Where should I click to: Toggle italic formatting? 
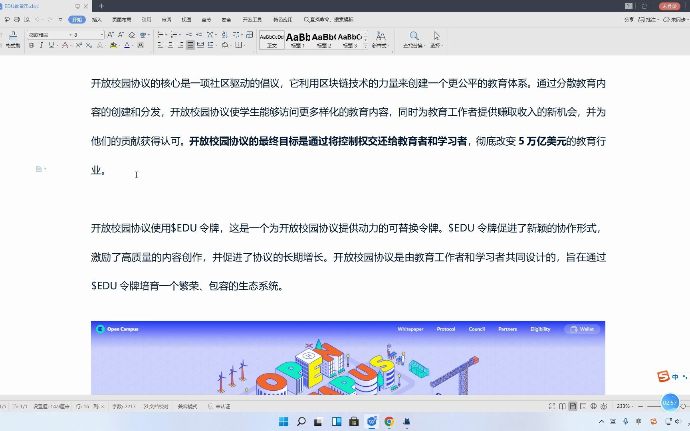pos(41,45)
